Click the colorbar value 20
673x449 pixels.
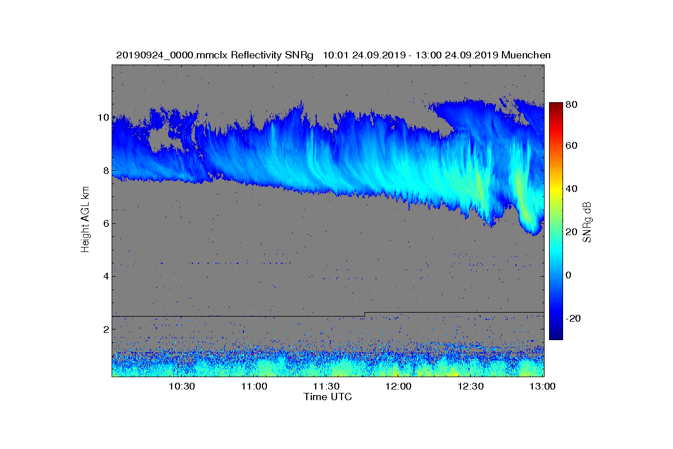[x=572, y=232]
